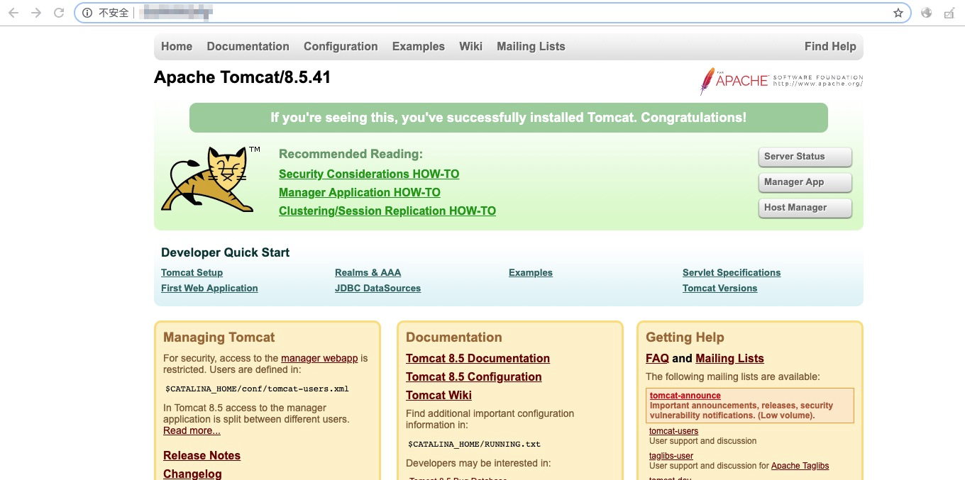Open Find Help in the nav bar
Screen dimensions: 965x480
(830, 47)
